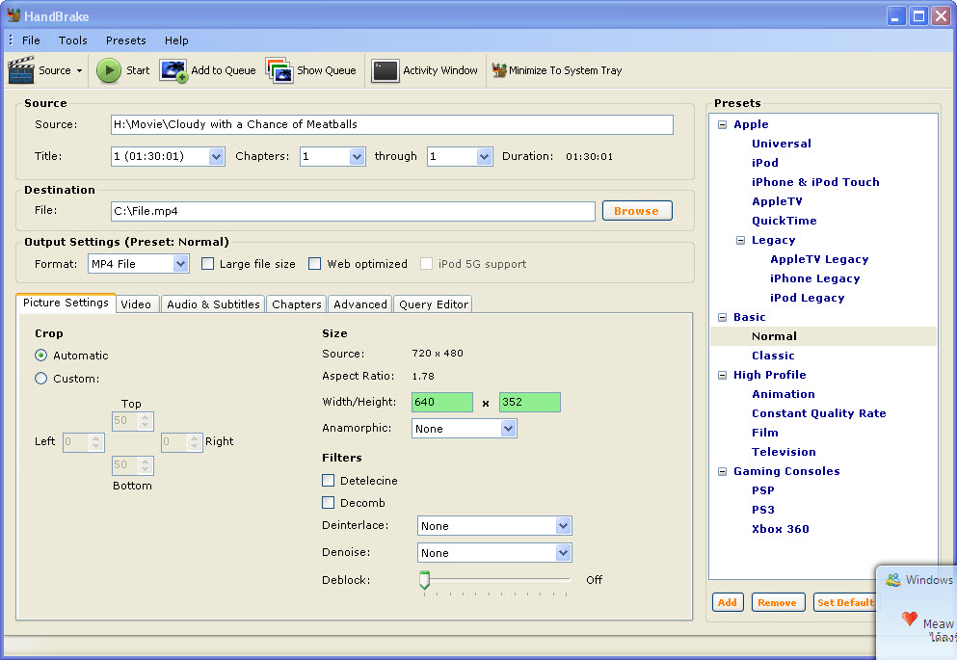Select the QuickTime preset
The width and height of the screenshot is (957, 660).
point(784,221)
